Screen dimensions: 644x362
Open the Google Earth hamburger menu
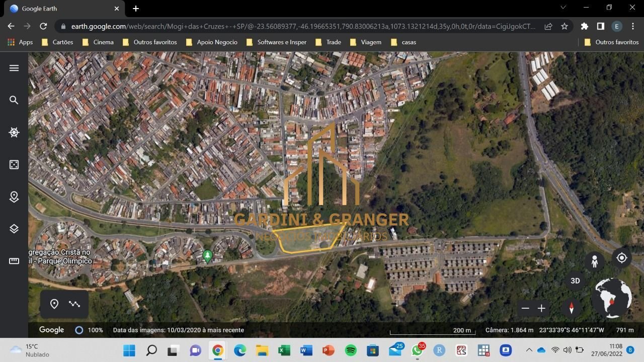(x=14, y=68)
